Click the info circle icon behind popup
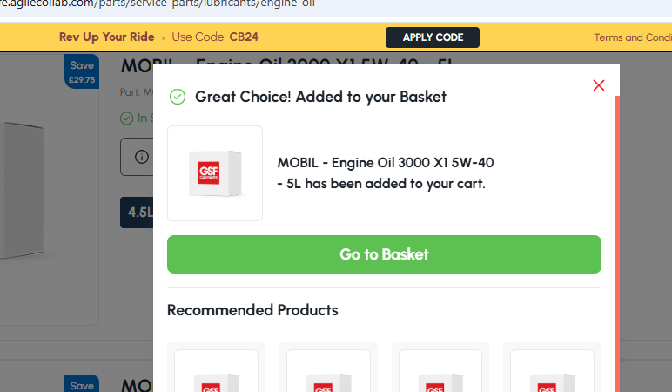 (x=142, y=157)
